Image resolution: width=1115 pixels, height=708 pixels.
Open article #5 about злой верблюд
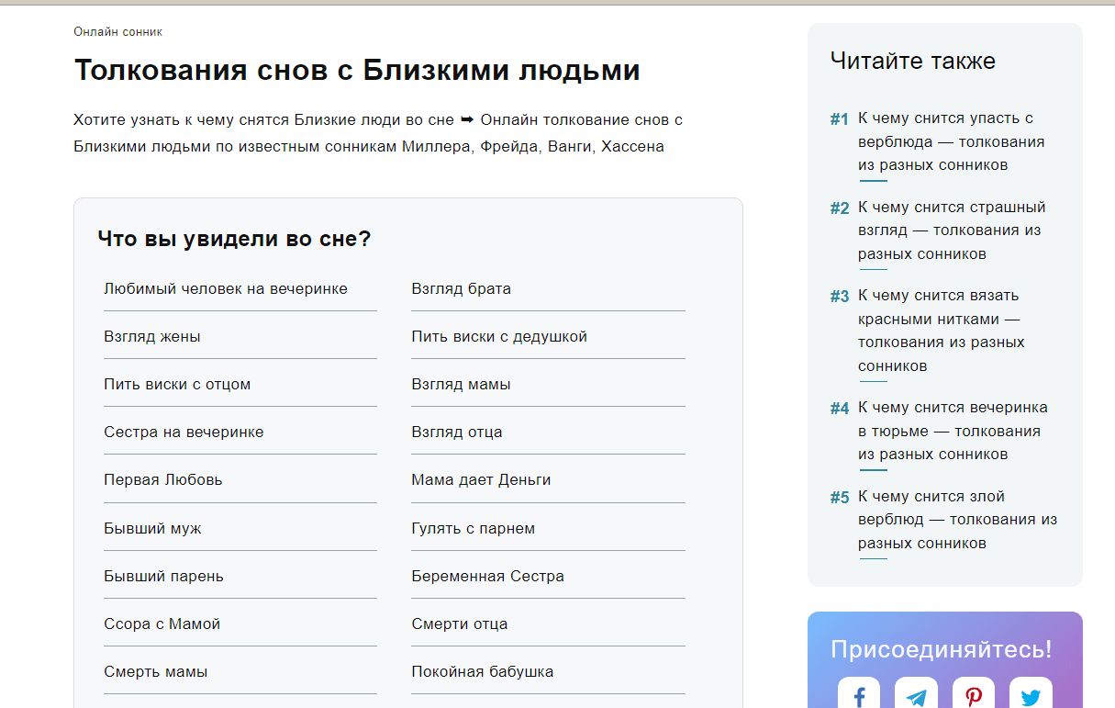point(958,520)
